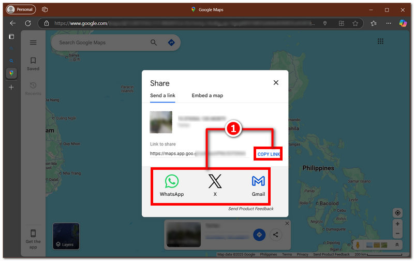
Task: Click the site info lock icon
Action: coord(47,23)
